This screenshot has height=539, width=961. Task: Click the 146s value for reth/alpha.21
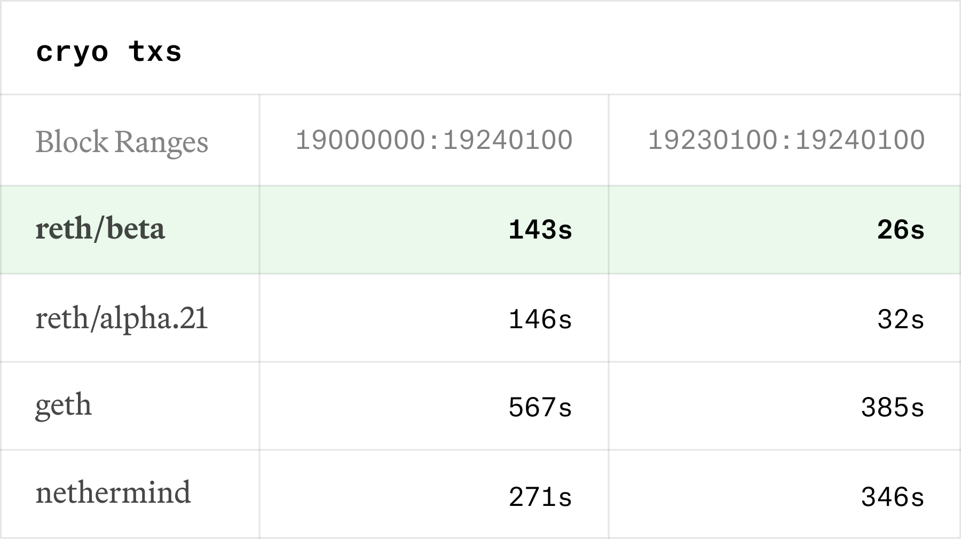[540, 320]
